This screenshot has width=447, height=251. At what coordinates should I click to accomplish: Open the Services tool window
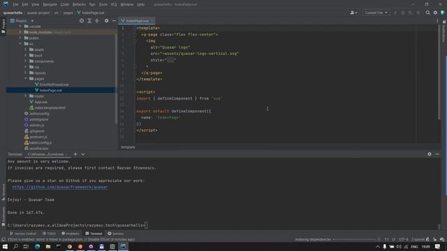click(x=116, y=234)
